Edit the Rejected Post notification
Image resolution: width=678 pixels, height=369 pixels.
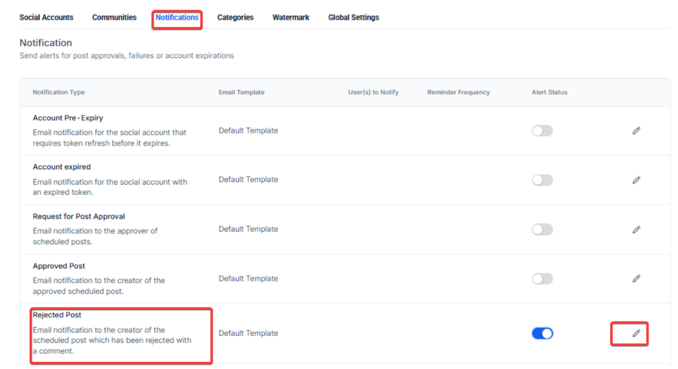(x=636, y=333)
